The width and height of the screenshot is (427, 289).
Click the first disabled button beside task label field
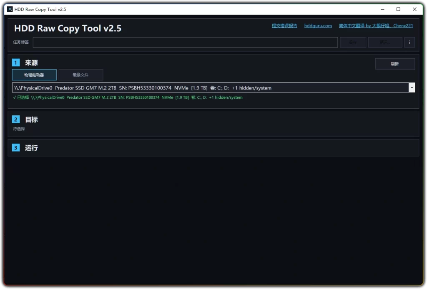(x=353, y=42)
